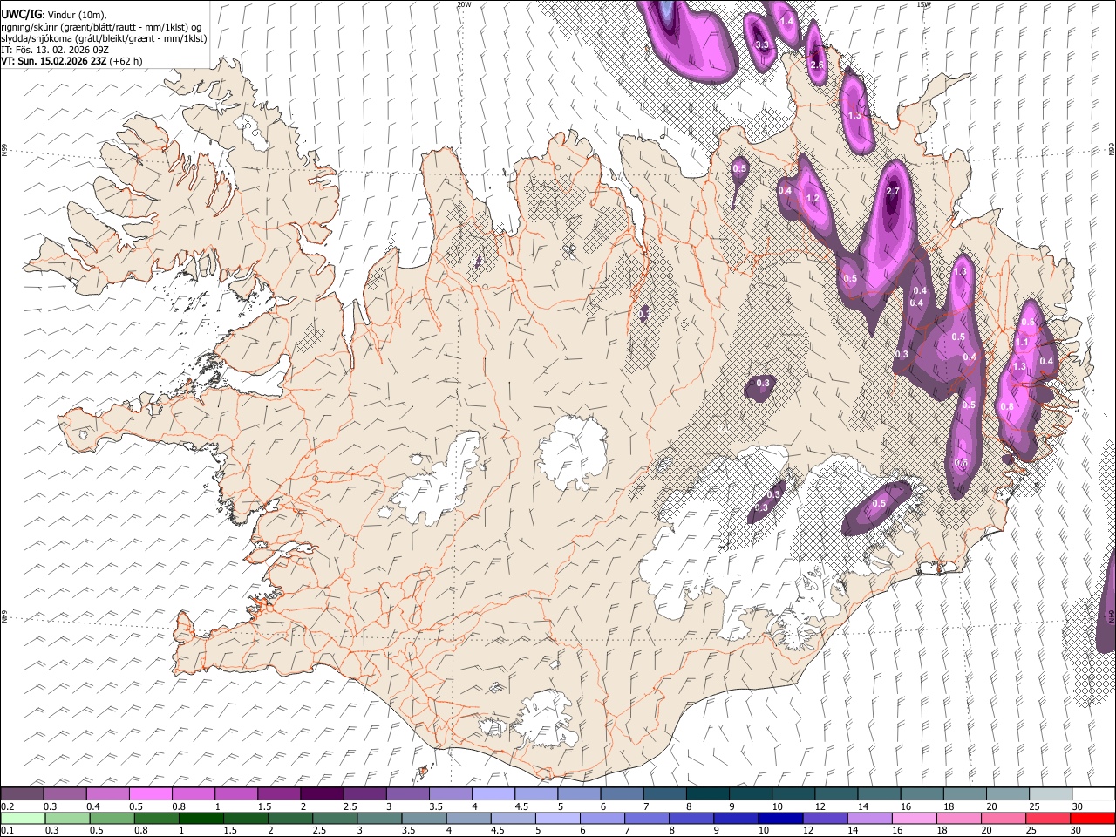Select the bright red 30 swatch in bottom legend

pos(1092,818)
